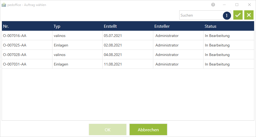
Task: Type in the Suchen search field
Action: coord(201,15)
